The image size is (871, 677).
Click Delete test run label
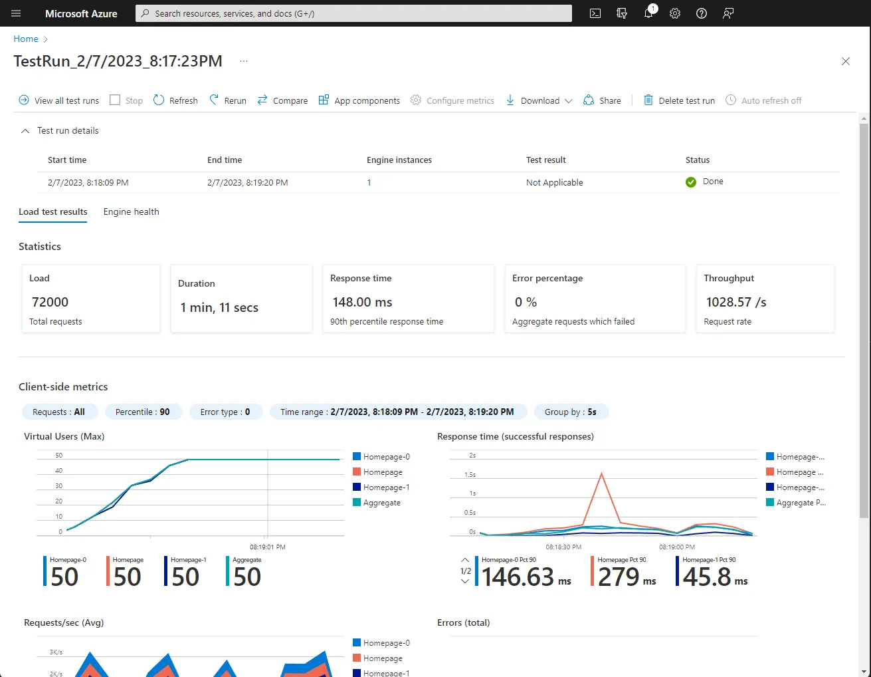(687, 101)
